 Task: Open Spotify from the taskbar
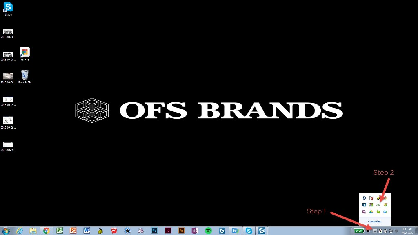209,231
